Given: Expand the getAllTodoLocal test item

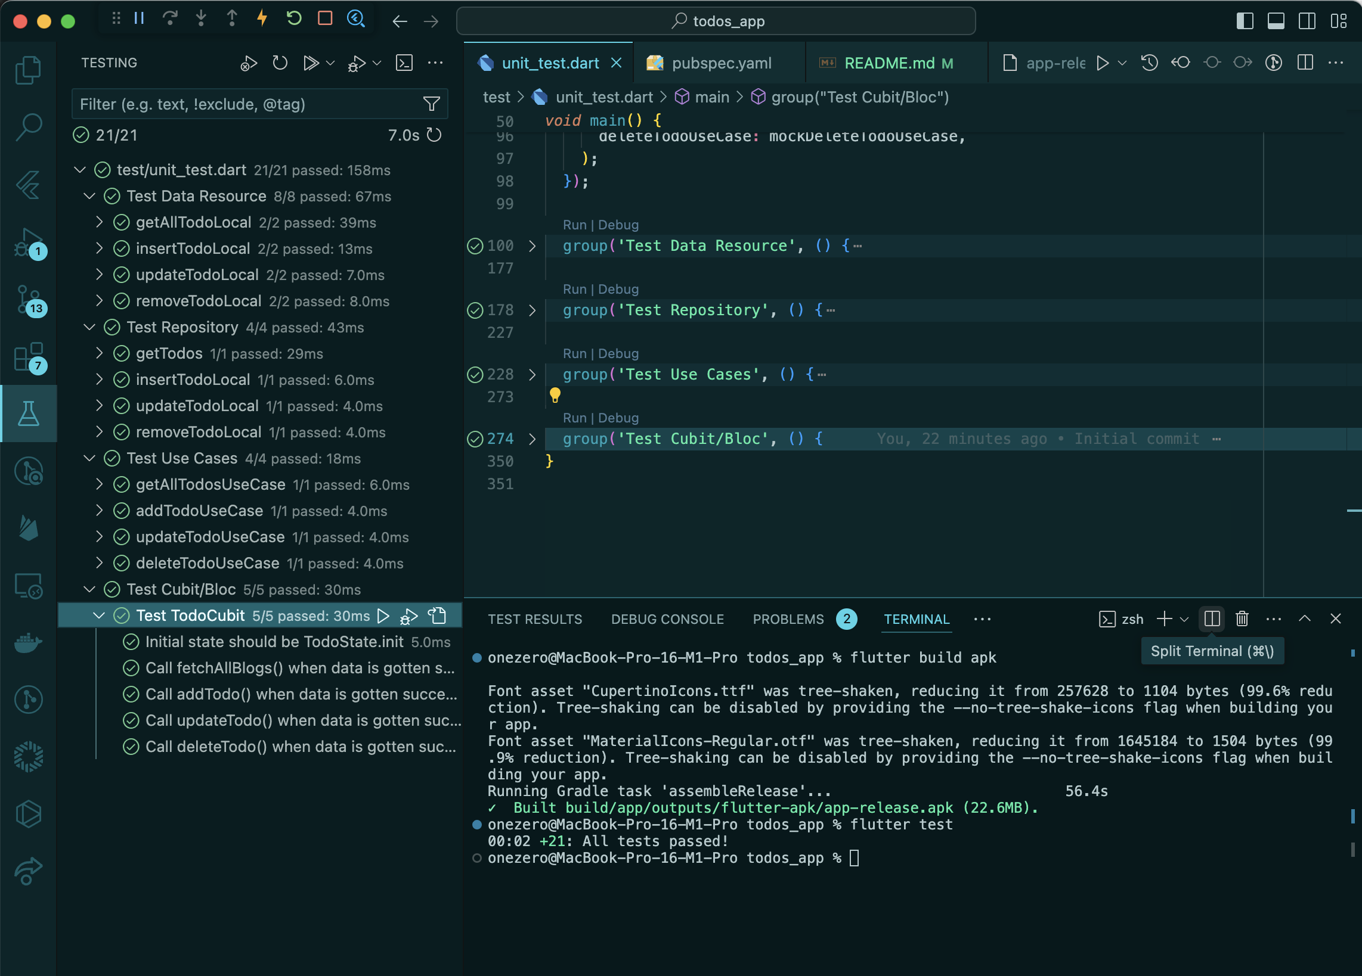Looking at the screenshot, I should (100, 223).
